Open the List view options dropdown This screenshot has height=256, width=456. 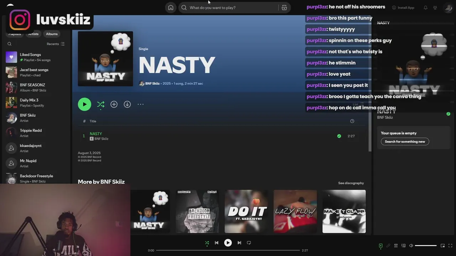click(358, 104)
